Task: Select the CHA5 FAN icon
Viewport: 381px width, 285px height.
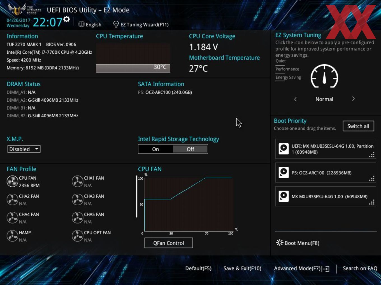Action: tap(77, 218)
